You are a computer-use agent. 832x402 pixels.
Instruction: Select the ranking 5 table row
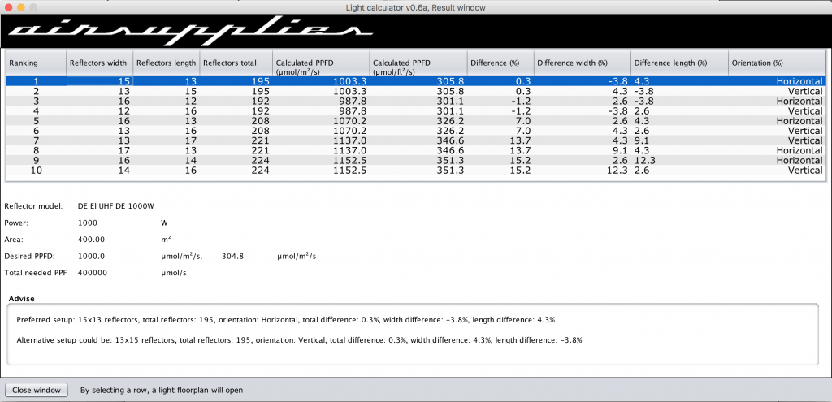[406, 121]
